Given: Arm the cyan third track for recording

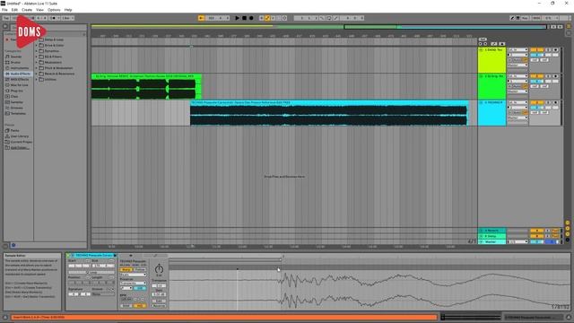Looking at the screenshot, I should [x=556, y=102].
